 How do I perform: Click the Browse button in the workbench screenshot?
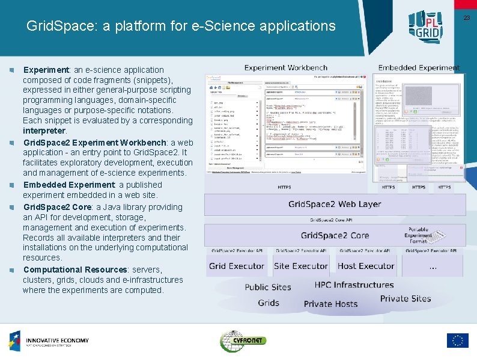(x=242, y=96)
